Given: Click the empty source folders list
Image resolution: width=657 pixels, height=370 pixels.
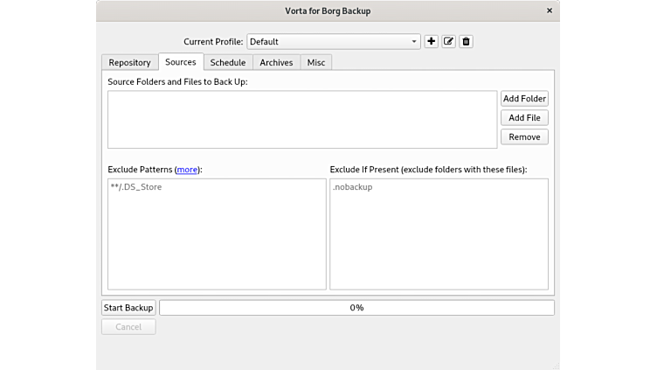Looking at the screenshot, I should point(301,120).
